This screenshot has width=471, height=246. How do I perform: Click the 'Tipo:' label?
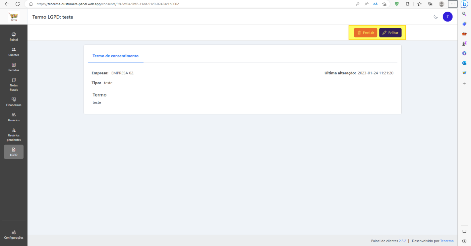(96, 83)
